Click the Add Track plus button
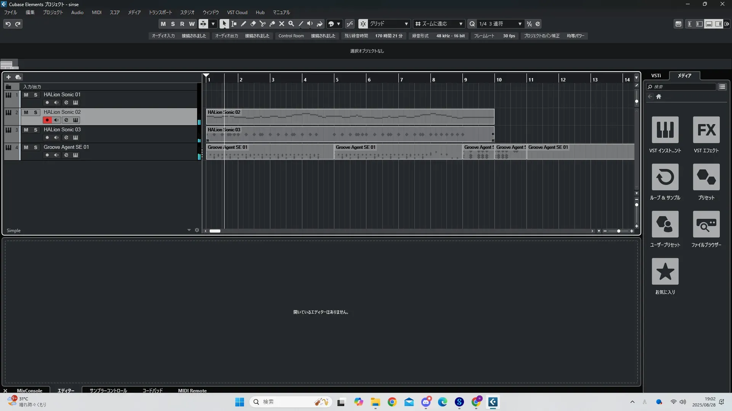The width and height of the screenshot is (732, 411). [8, 77]
